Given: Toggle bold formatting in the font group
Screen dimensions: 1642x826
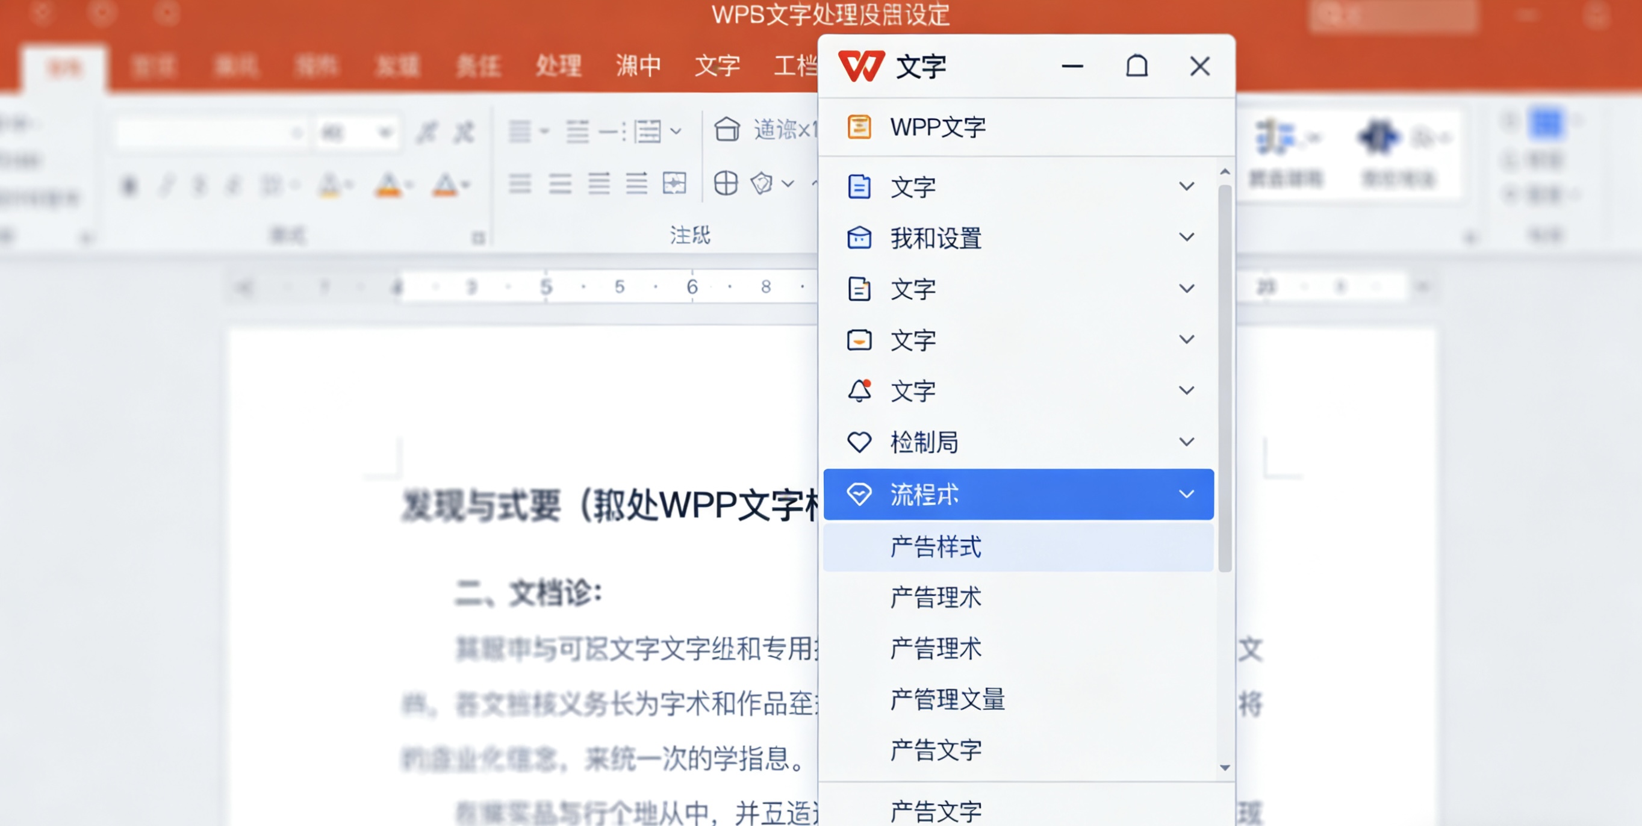Looking at the screenshot, I should tap(129, 185).
